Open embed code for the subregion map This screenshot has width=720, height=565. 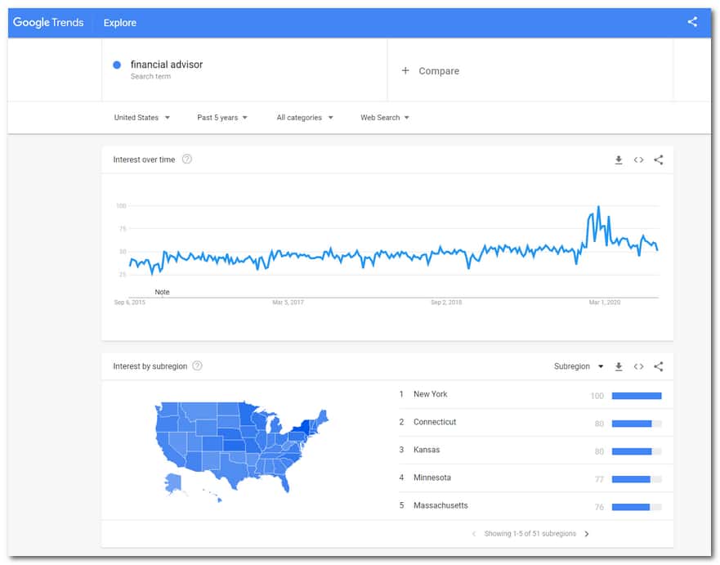coord(638,366)
